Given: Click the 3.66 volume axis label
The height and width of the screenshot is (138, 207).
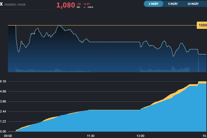Looking at the screenshot, I should click(3, 102).
